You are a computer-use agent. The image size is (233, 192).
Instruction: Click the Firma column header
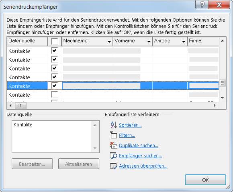[203, 41]
